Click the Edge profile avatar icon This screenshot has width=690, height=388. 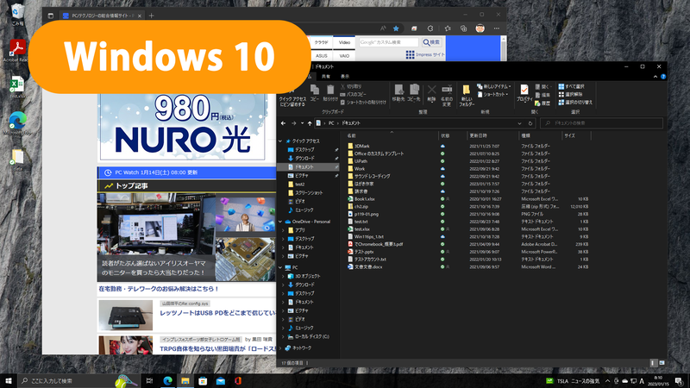pos(480,28)
